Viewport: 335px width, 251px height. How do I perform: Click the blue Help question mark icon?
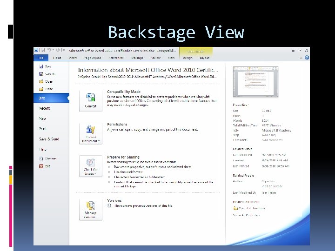[307, 58]
